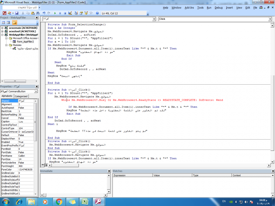275x206 pixels.
Task: Click View Code icon in Project panel
Action: tap(3, 23)
